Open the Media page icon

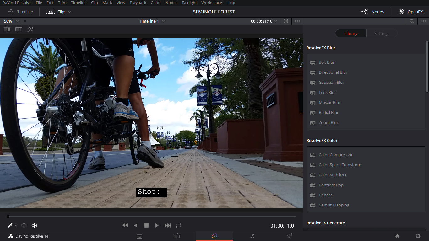click(x=140, y=236)
